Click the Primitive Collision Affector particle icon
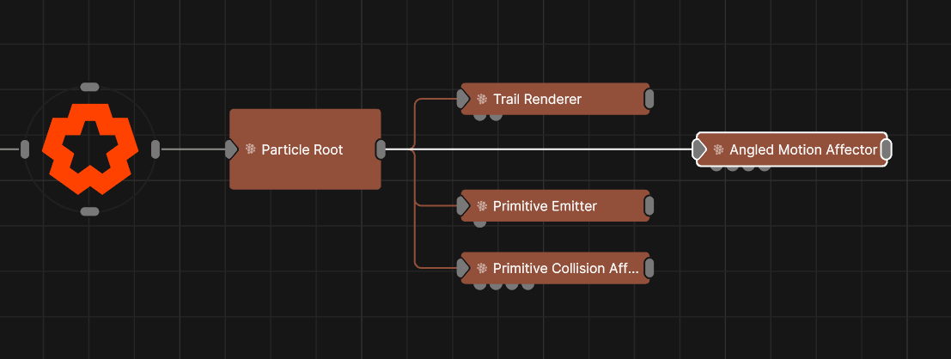 click(482, 269)
